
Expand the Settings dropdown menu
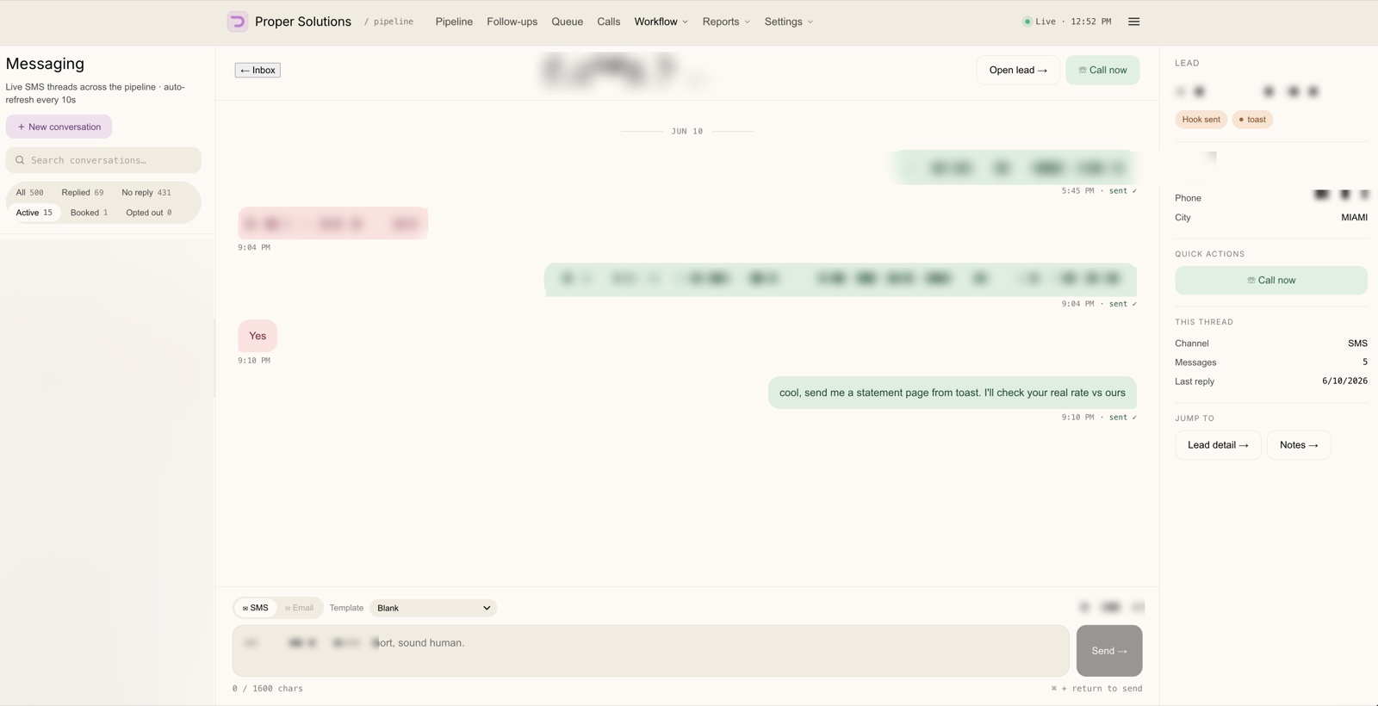pyautogui.click(x=788, y=22)
